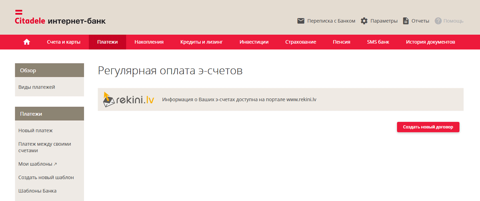
Task: Click the www.rekini.lv information text
Action: (239, 100)
